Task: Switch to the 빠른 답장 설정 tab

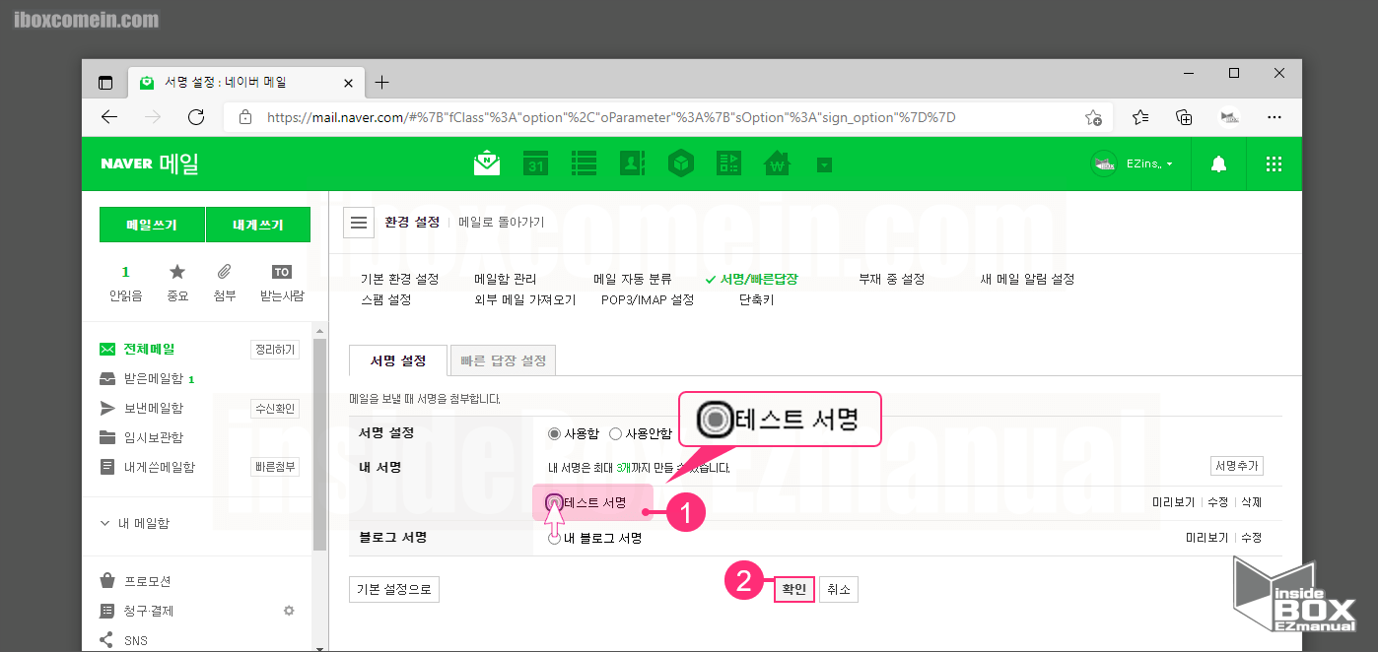Action: coord(503,359)
